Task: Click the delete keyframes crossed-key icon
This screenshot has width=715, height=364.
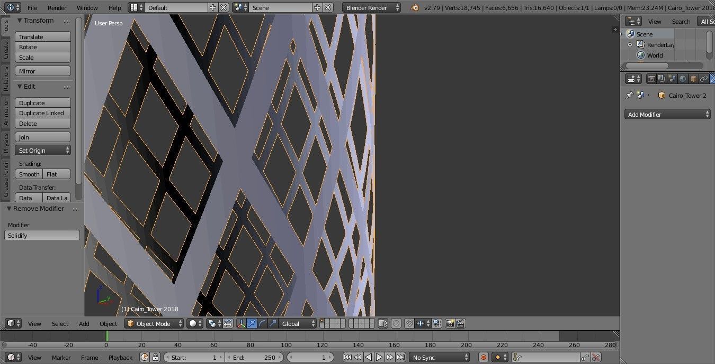Action: 596,357
